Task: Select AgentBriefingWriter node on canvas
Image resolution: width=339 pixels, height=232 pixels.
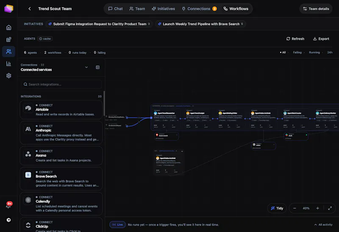Action: [231, 119]
